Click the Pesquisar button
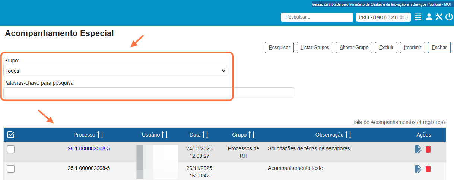This screenshot has width=454, height=180. point(279,48)
